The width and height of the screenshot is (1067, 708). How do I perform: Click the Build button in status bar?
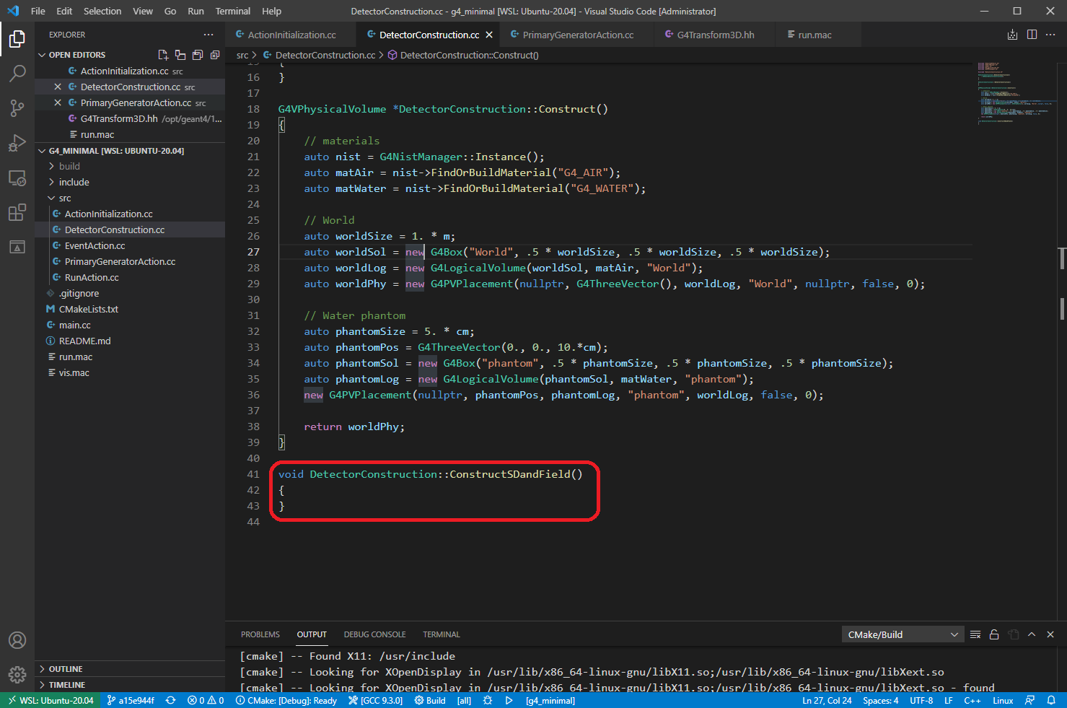tap(430, 700)
